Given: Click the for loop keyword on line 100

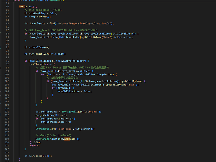Looking at the screenshot, I should click(x=43, y=75).
